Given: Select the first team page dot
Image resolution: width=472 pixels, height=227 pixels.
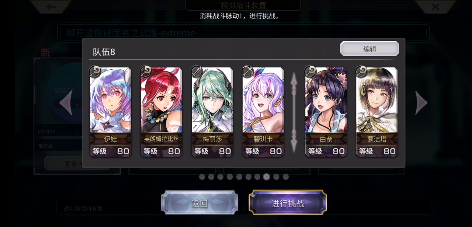Looking at the screenshot, I should (202, 177).
